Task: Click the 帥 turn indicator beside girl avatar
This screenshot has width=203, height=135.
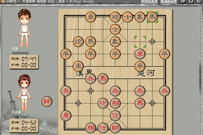Action: click(x=47, y=102)
